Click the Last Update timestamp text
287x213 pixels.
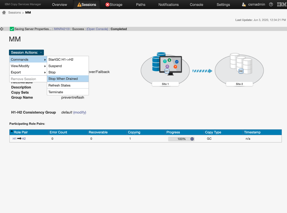[261, 20]
